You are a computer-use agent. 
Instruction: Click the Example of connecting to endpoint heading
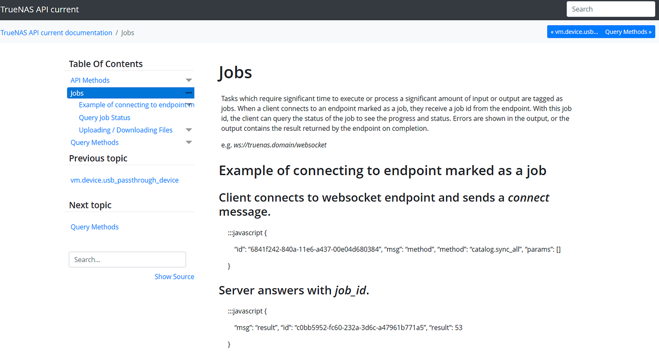[x=382, y=170]
